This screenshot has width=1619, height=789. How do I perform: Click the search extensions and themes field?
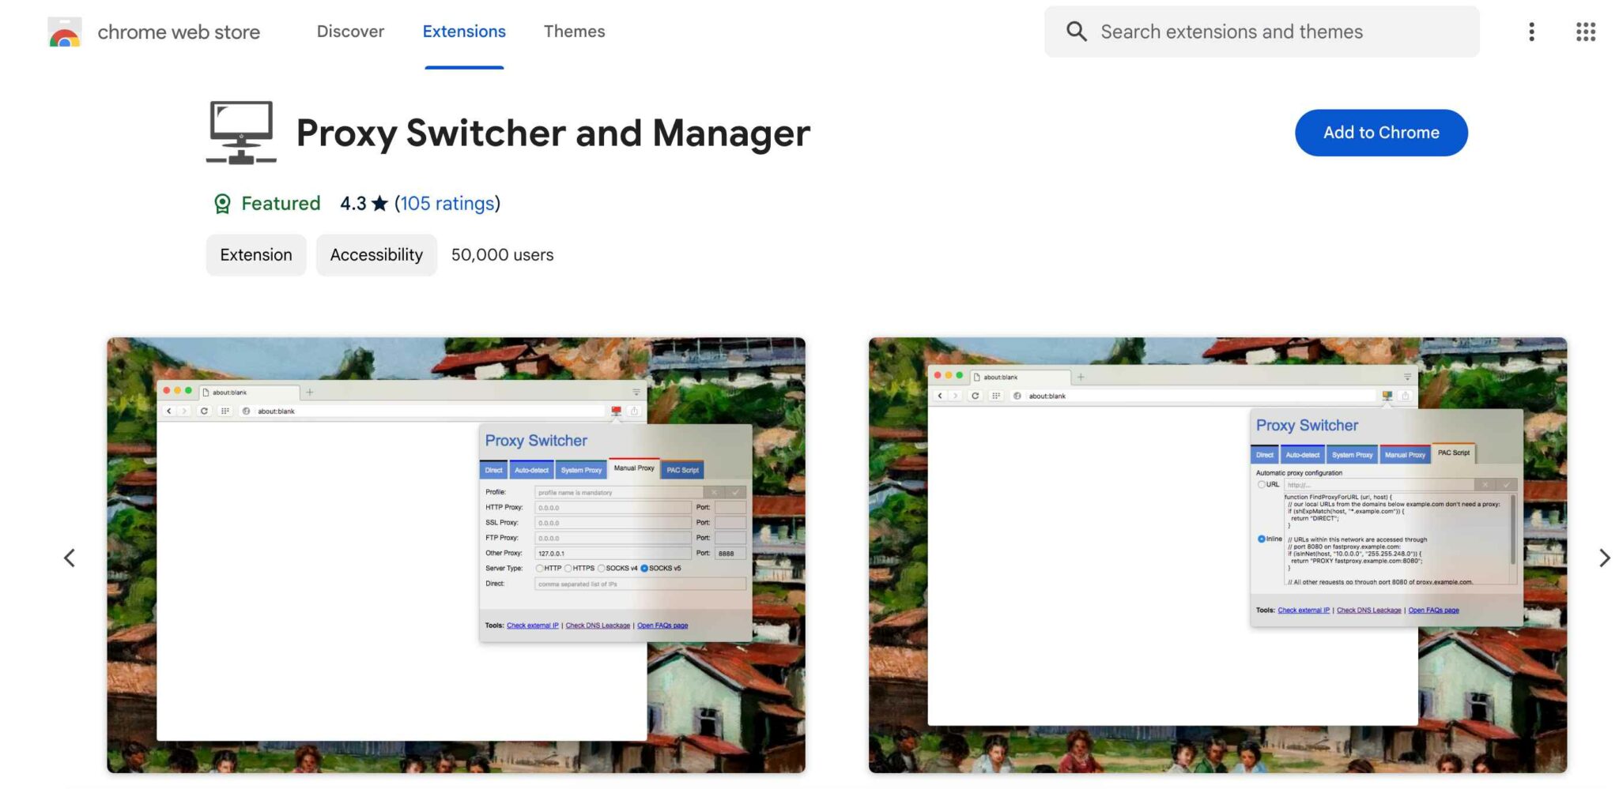[1265, 32]
